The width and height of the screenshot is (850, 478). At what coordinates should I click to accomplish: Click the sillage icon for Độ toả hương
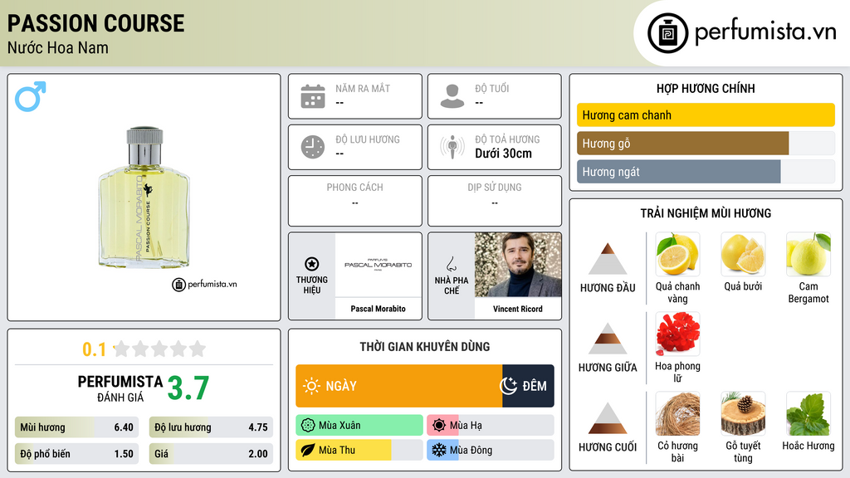pyautogui.click(x=452, y=147)
